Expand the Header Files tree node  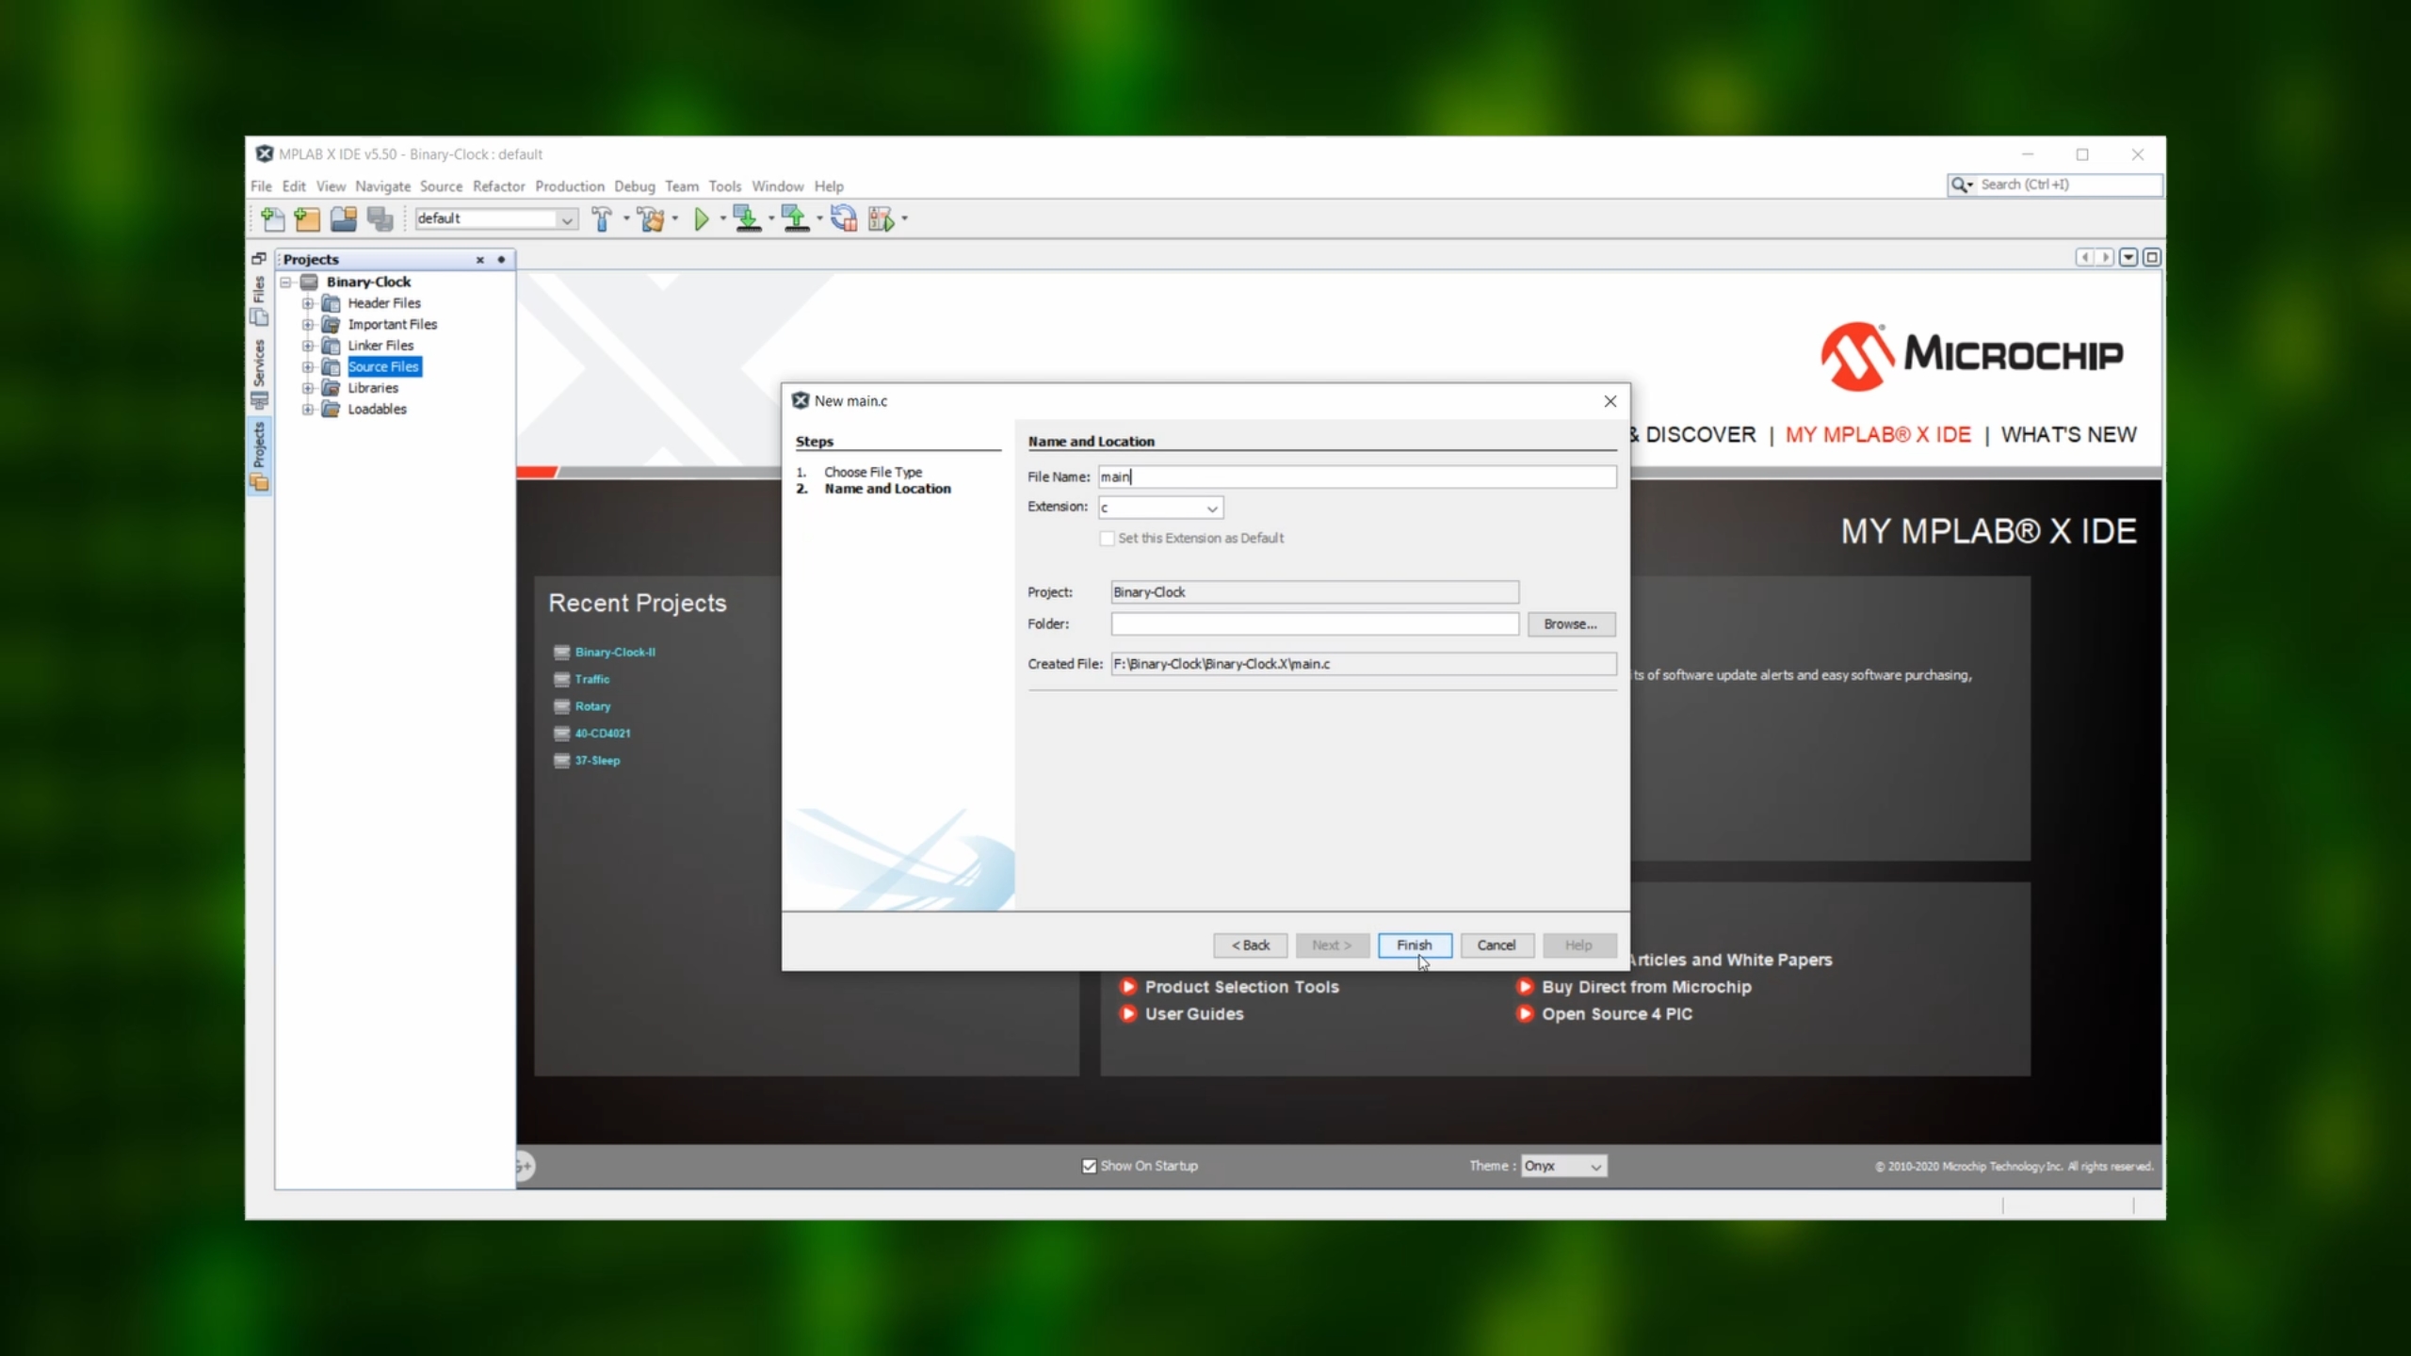click(x=308, y=303)
